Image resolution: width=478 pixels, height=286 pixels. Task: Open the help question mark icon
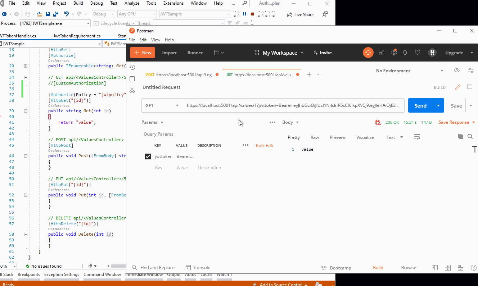coord(474,268)
